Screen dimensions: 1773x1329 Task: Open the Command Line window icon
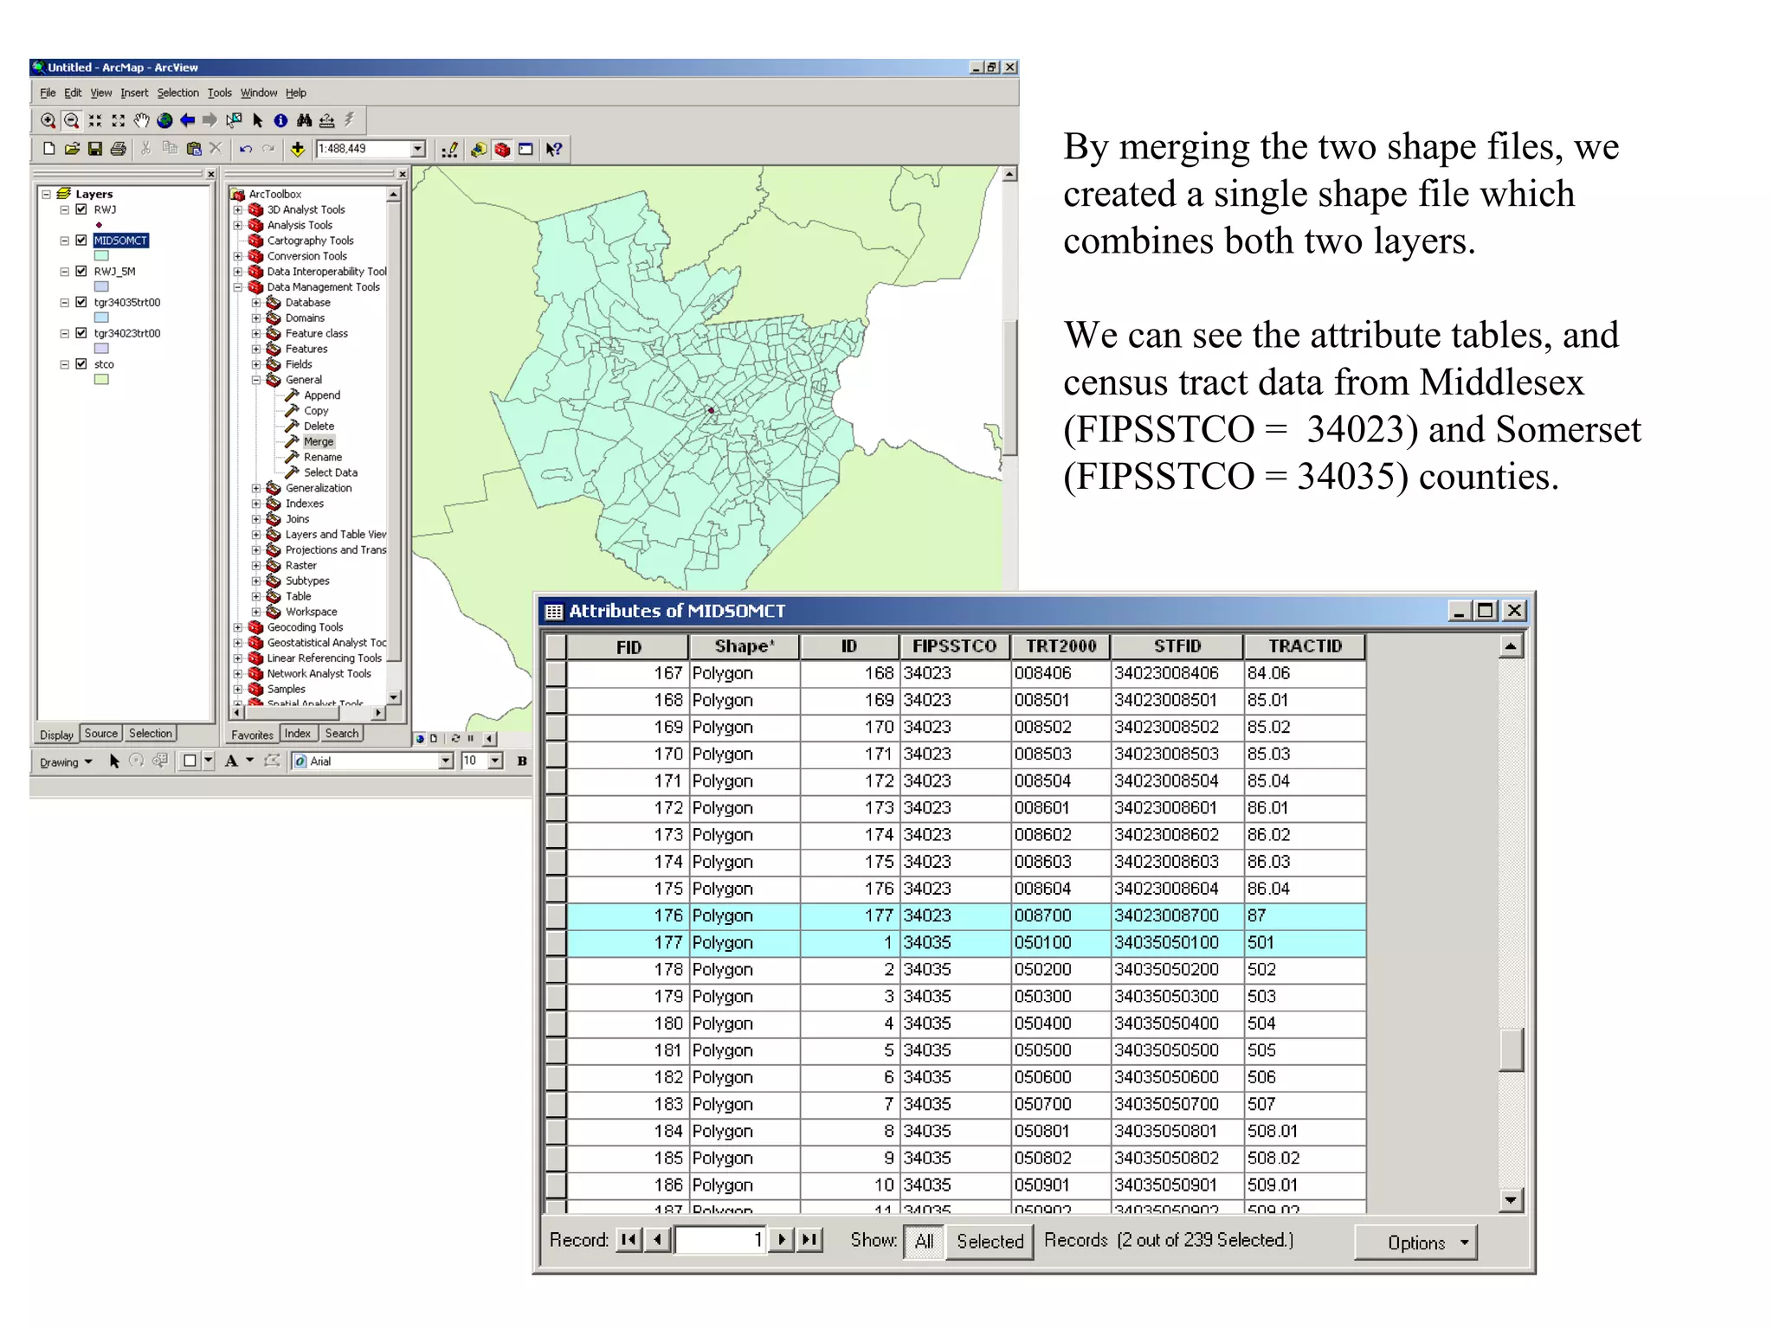coord(525,150)
